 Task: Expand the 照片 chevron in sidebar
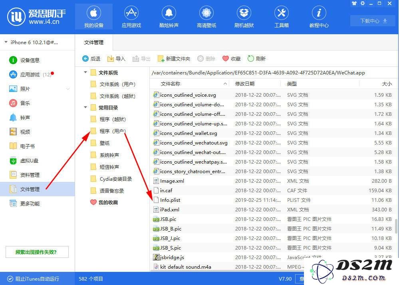pyautogui.click(x=68, y=89)
